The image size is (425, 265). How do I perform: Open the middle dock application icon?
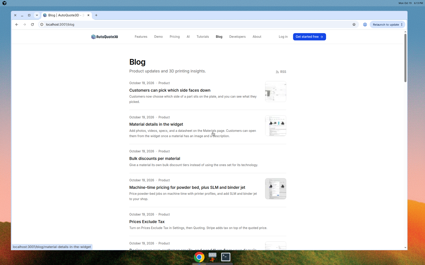point(212,257)
